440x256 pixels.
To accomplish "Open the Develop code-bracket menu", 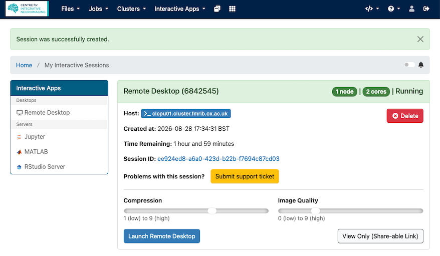I will coord(372,9).
